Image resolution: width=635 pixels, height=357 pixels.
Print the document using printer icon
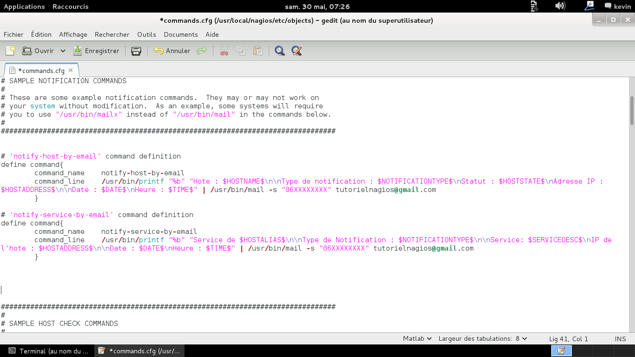pyautogui.click(x=136, y=51)
